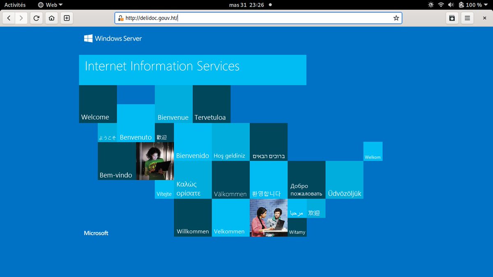Click the Bienvenido tile
This screenshot has width=493, height=277.
tap(193, 142)
